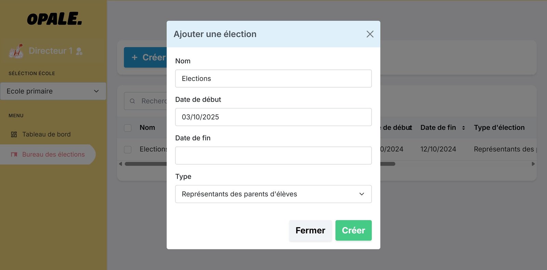Image resolution: width=547 pixels, height=270 pixels.
Task: Click the empty Date de fin field
Action: tap(273, 155)
